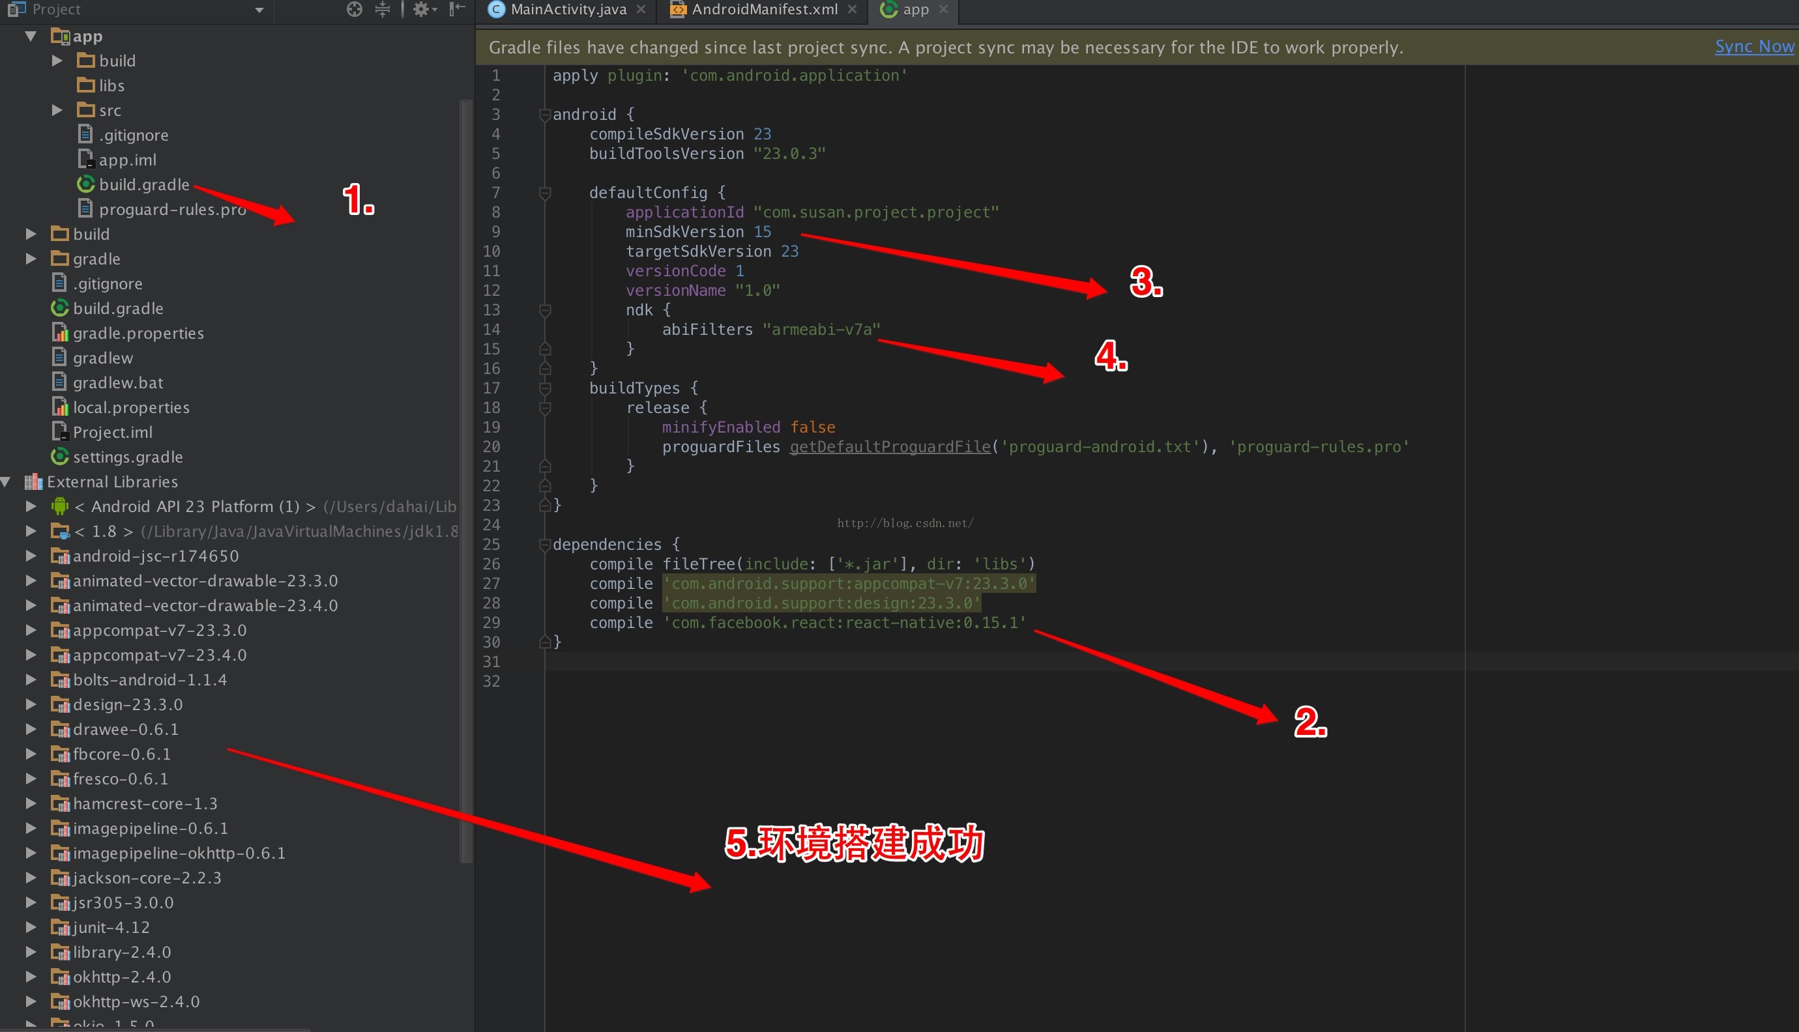The image size is (1799, 1032).
Task: Click the jackson-core-2.2.3 library icon
Action: tap(60, 879)
